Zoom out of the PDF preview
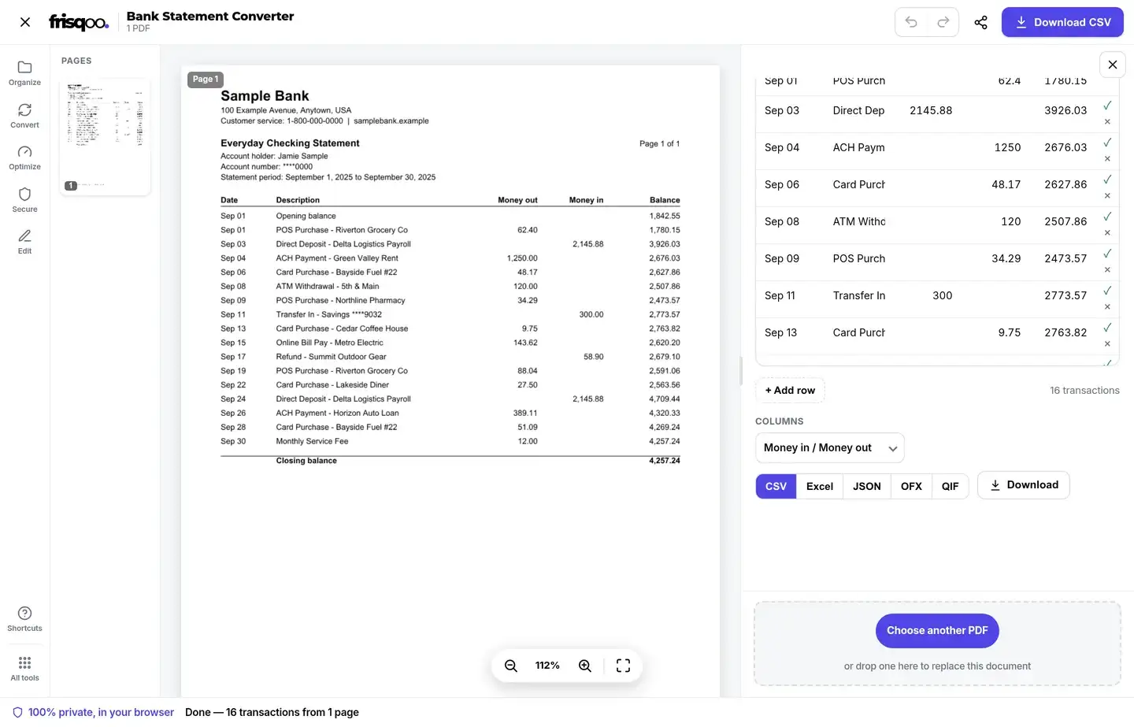The height and width of the screenshot is (727, 1134). point(511,666)
